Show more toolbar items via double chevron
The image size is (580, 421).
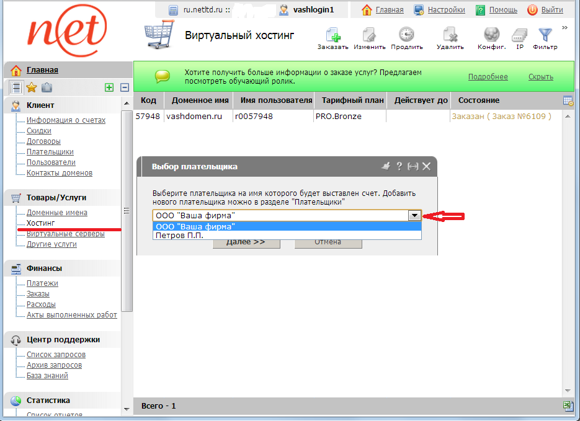click(564, 27)
